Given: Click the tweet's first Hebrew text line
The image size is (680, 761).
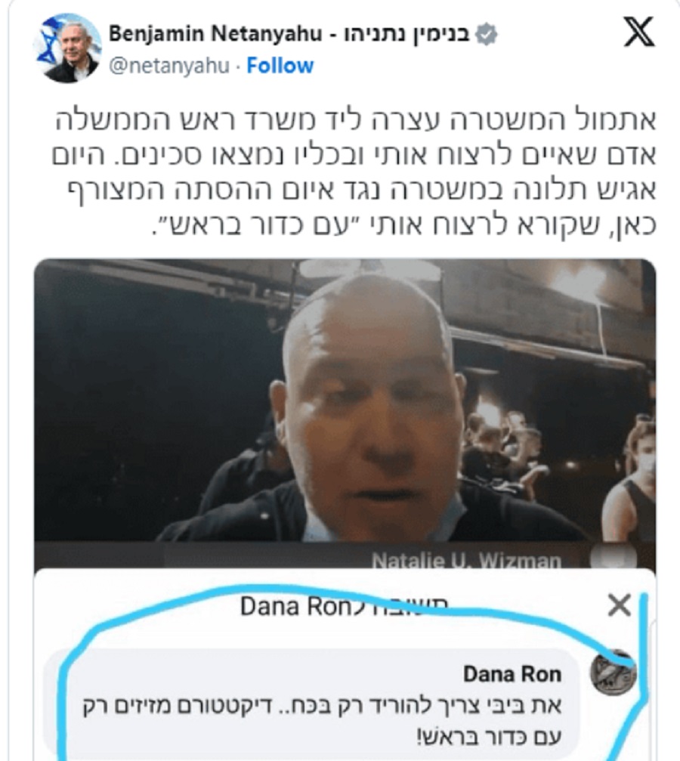Looking at the screenshot, I should [x=355, y=119].
